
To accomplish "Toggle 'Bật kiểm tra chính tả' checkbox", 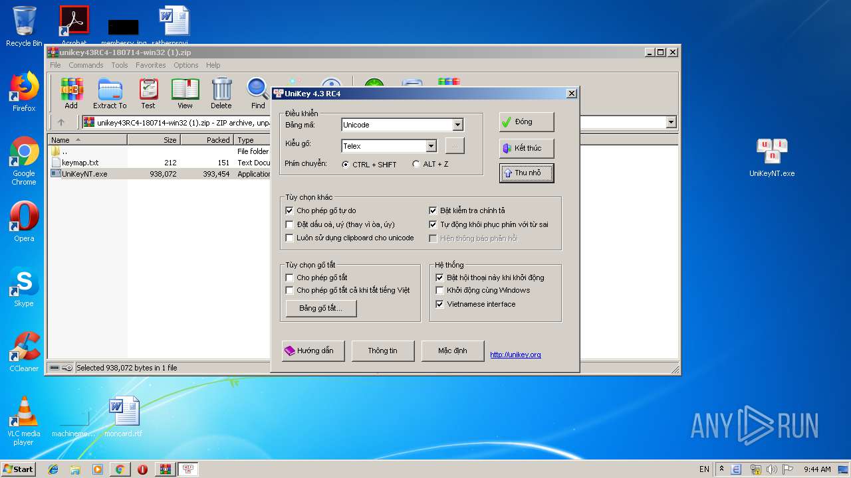I will click(433, 210).
